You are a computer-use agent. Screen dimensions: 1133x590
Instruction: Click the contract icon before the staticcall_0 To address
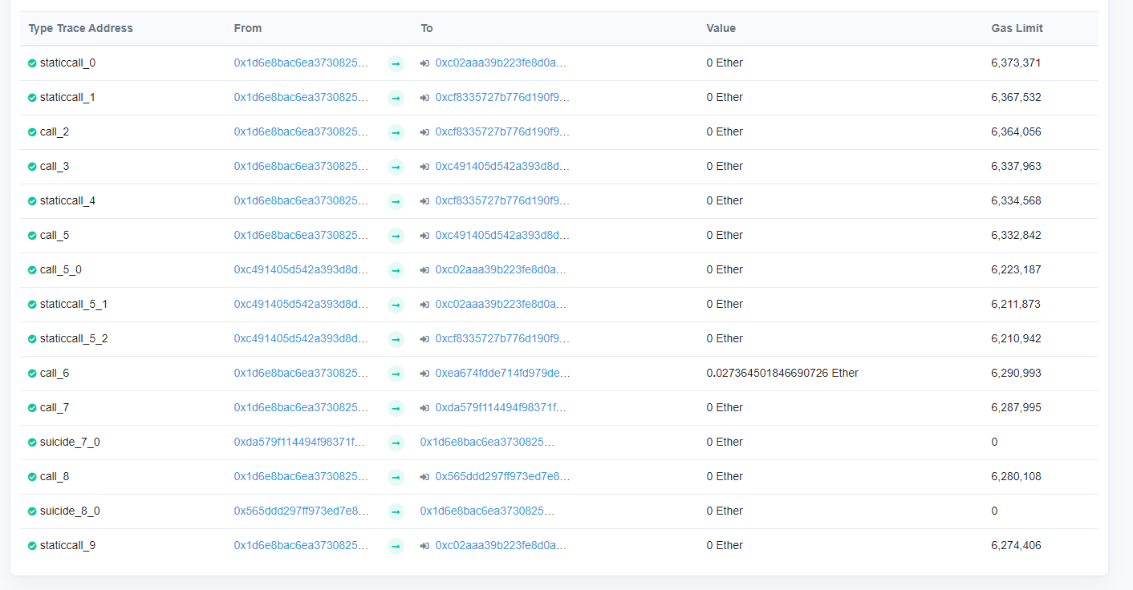point(424,63)
